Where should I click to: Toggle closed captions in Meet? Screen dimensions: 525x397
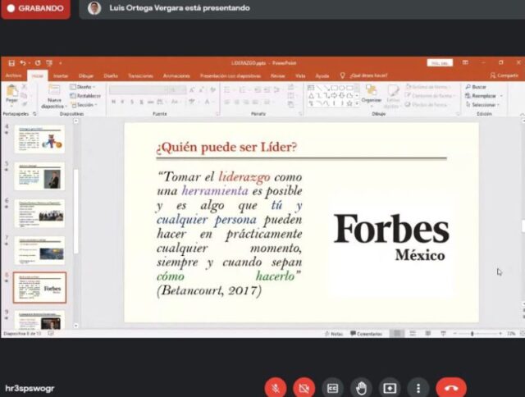332,388
